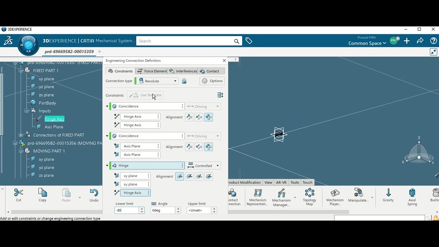Toggle Axis Plane coincidence first alignment option
This screenshot has width=439, height=247.
[x=189, y=147]
